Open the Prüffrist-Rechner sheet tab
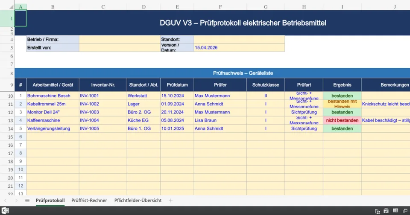The height and width of the screenshot is (215, 410). (89, 200)
